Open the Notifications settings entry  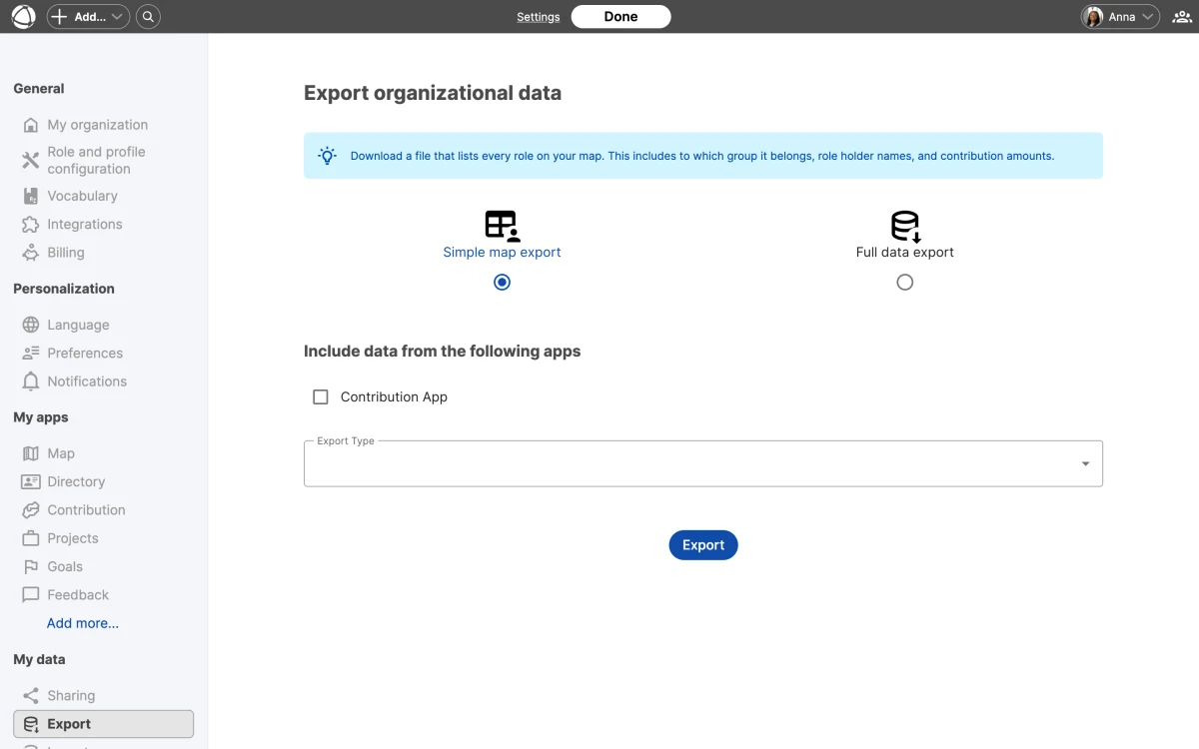[x=86, y=380]
